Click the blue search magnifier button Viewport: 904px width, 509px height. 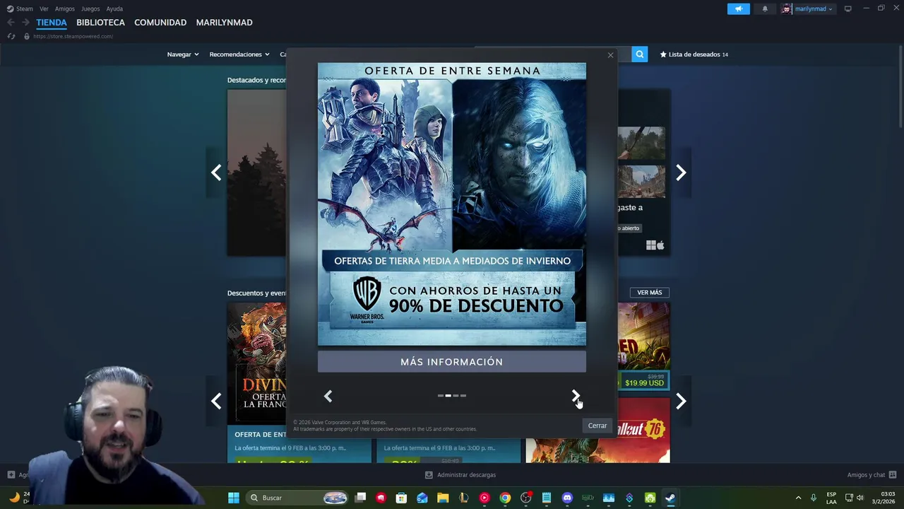click(x=640, y=54)
